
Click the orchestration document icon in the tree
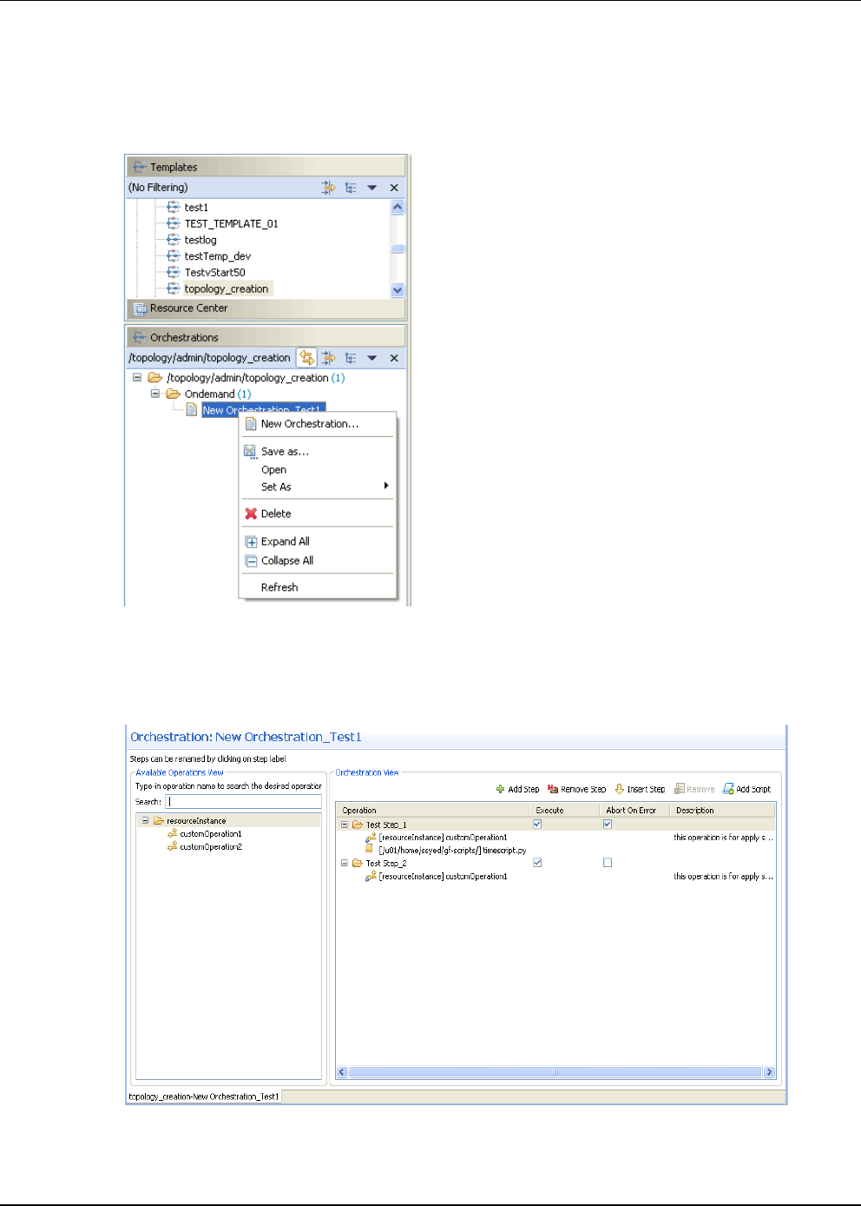[x=192, y=410]
